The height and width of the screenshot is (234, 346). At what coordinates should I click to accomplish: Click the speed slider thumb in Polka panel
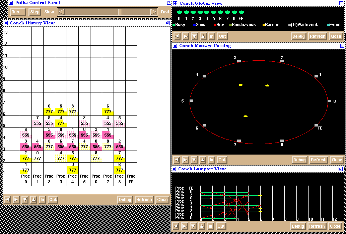click(x=120, y=12)
